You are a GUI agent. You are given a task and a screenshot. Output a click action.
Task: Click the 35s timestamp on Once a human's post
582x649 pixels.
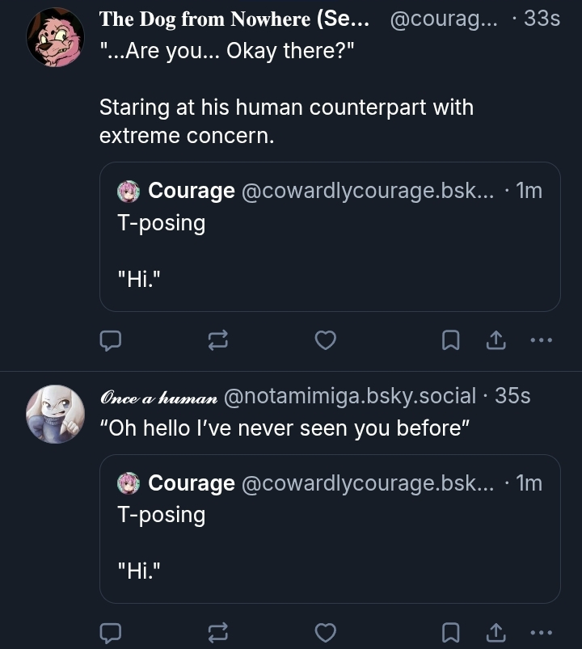point(512,396)
